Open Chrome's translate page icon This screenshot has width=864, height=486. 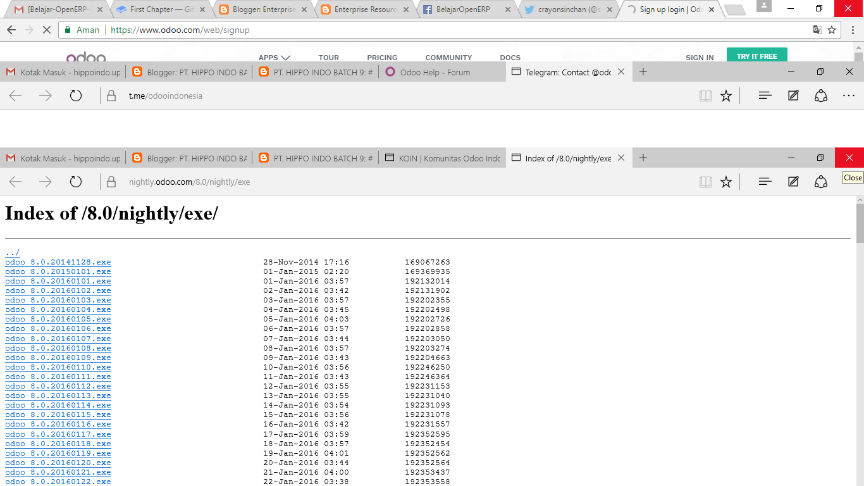click(x=818, y=30)
